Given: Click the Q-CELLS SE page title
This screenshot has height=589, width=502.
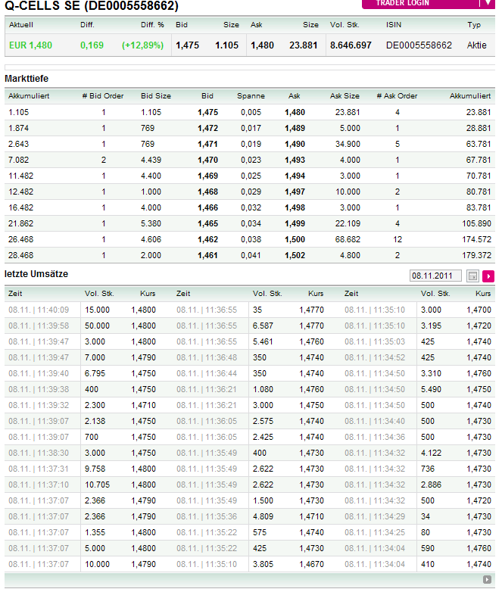Looking at the screenshot, I should point(92,7).
